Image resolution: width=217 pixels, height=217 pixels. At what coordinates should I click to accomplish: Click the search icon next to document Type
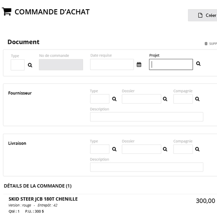30,65
